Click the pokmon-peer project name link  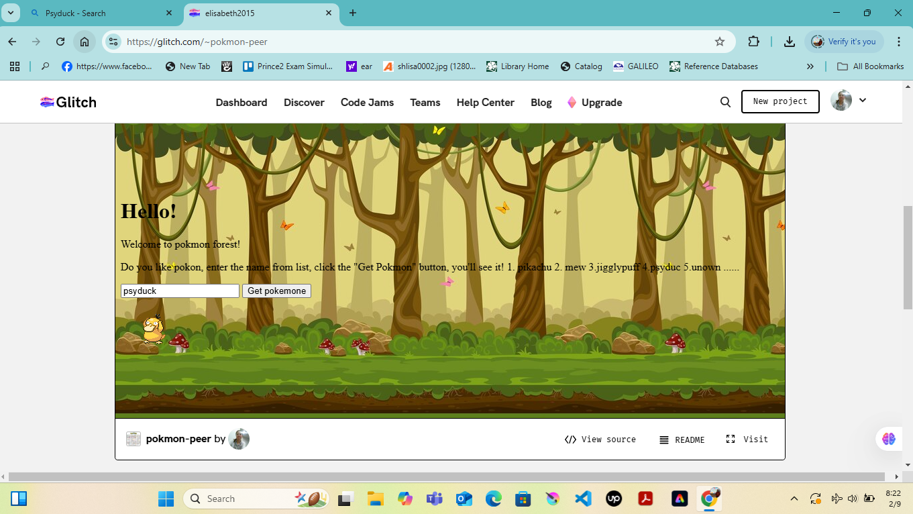pyautogui.click(x=178, y=439)
